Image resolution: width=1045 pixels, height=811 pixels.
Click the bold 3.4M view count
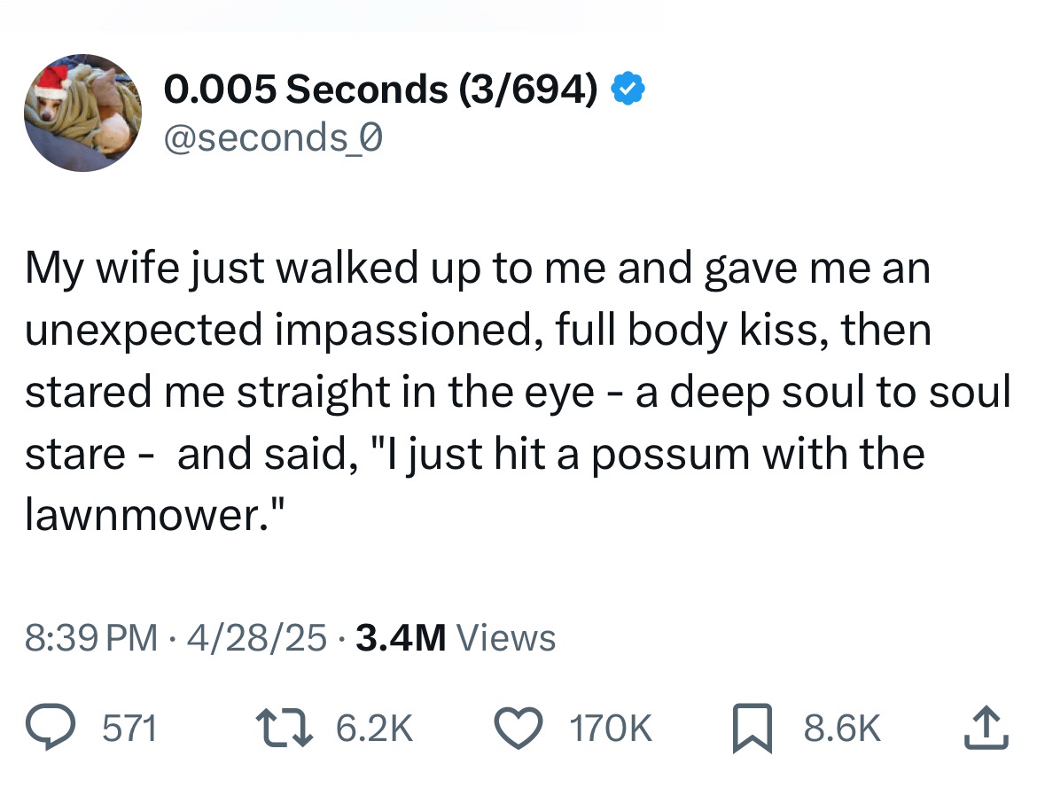pos(400,637)
